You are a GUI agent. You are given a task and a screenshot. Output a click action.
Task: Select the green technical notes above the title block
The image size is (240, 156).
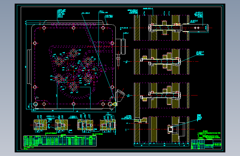209,135
